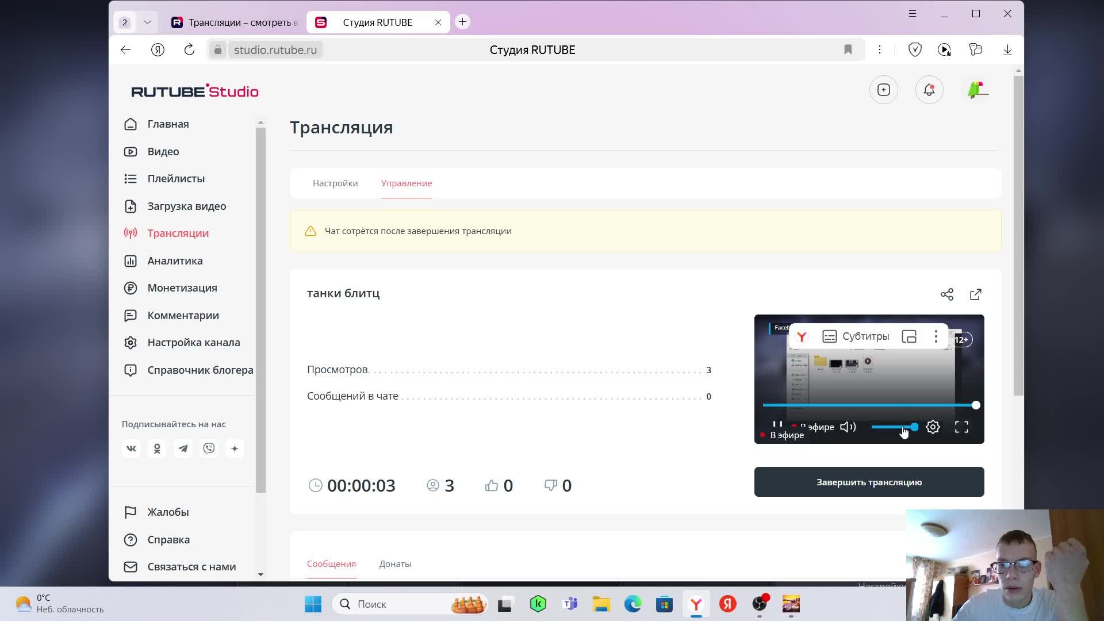Open the player overlay three-dots menu

tap(936, 336)
